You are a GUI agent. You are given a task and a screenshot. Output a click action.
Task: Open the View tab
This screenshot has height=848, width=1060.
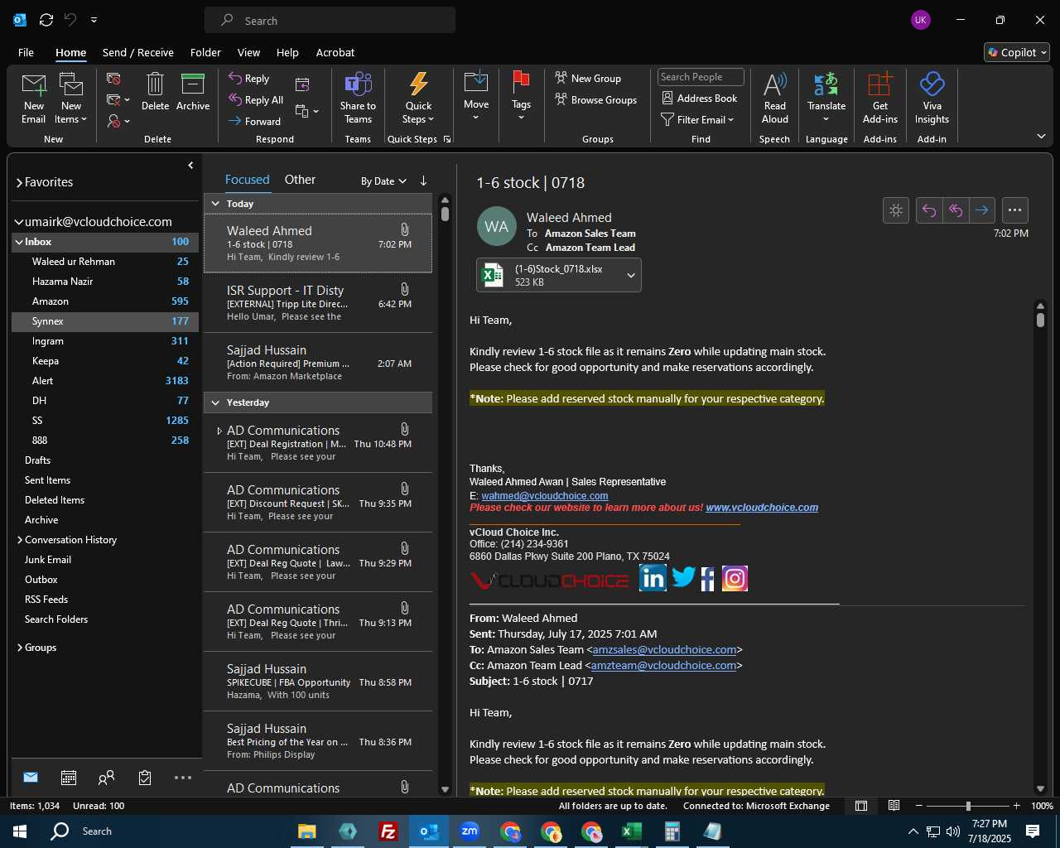tap(248, 52)
